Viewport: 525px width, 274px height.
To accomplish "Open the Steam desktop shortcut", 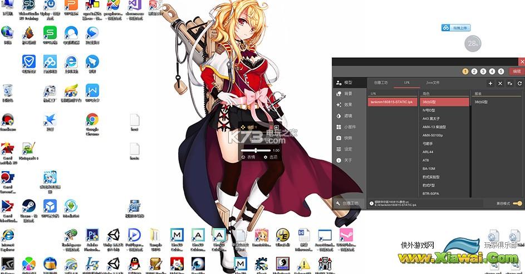I will (x=29, y=210).
